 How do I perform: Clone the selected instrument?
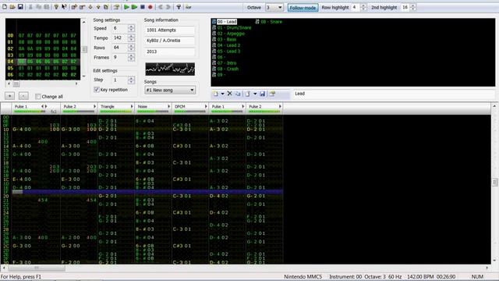pos(238,94)
